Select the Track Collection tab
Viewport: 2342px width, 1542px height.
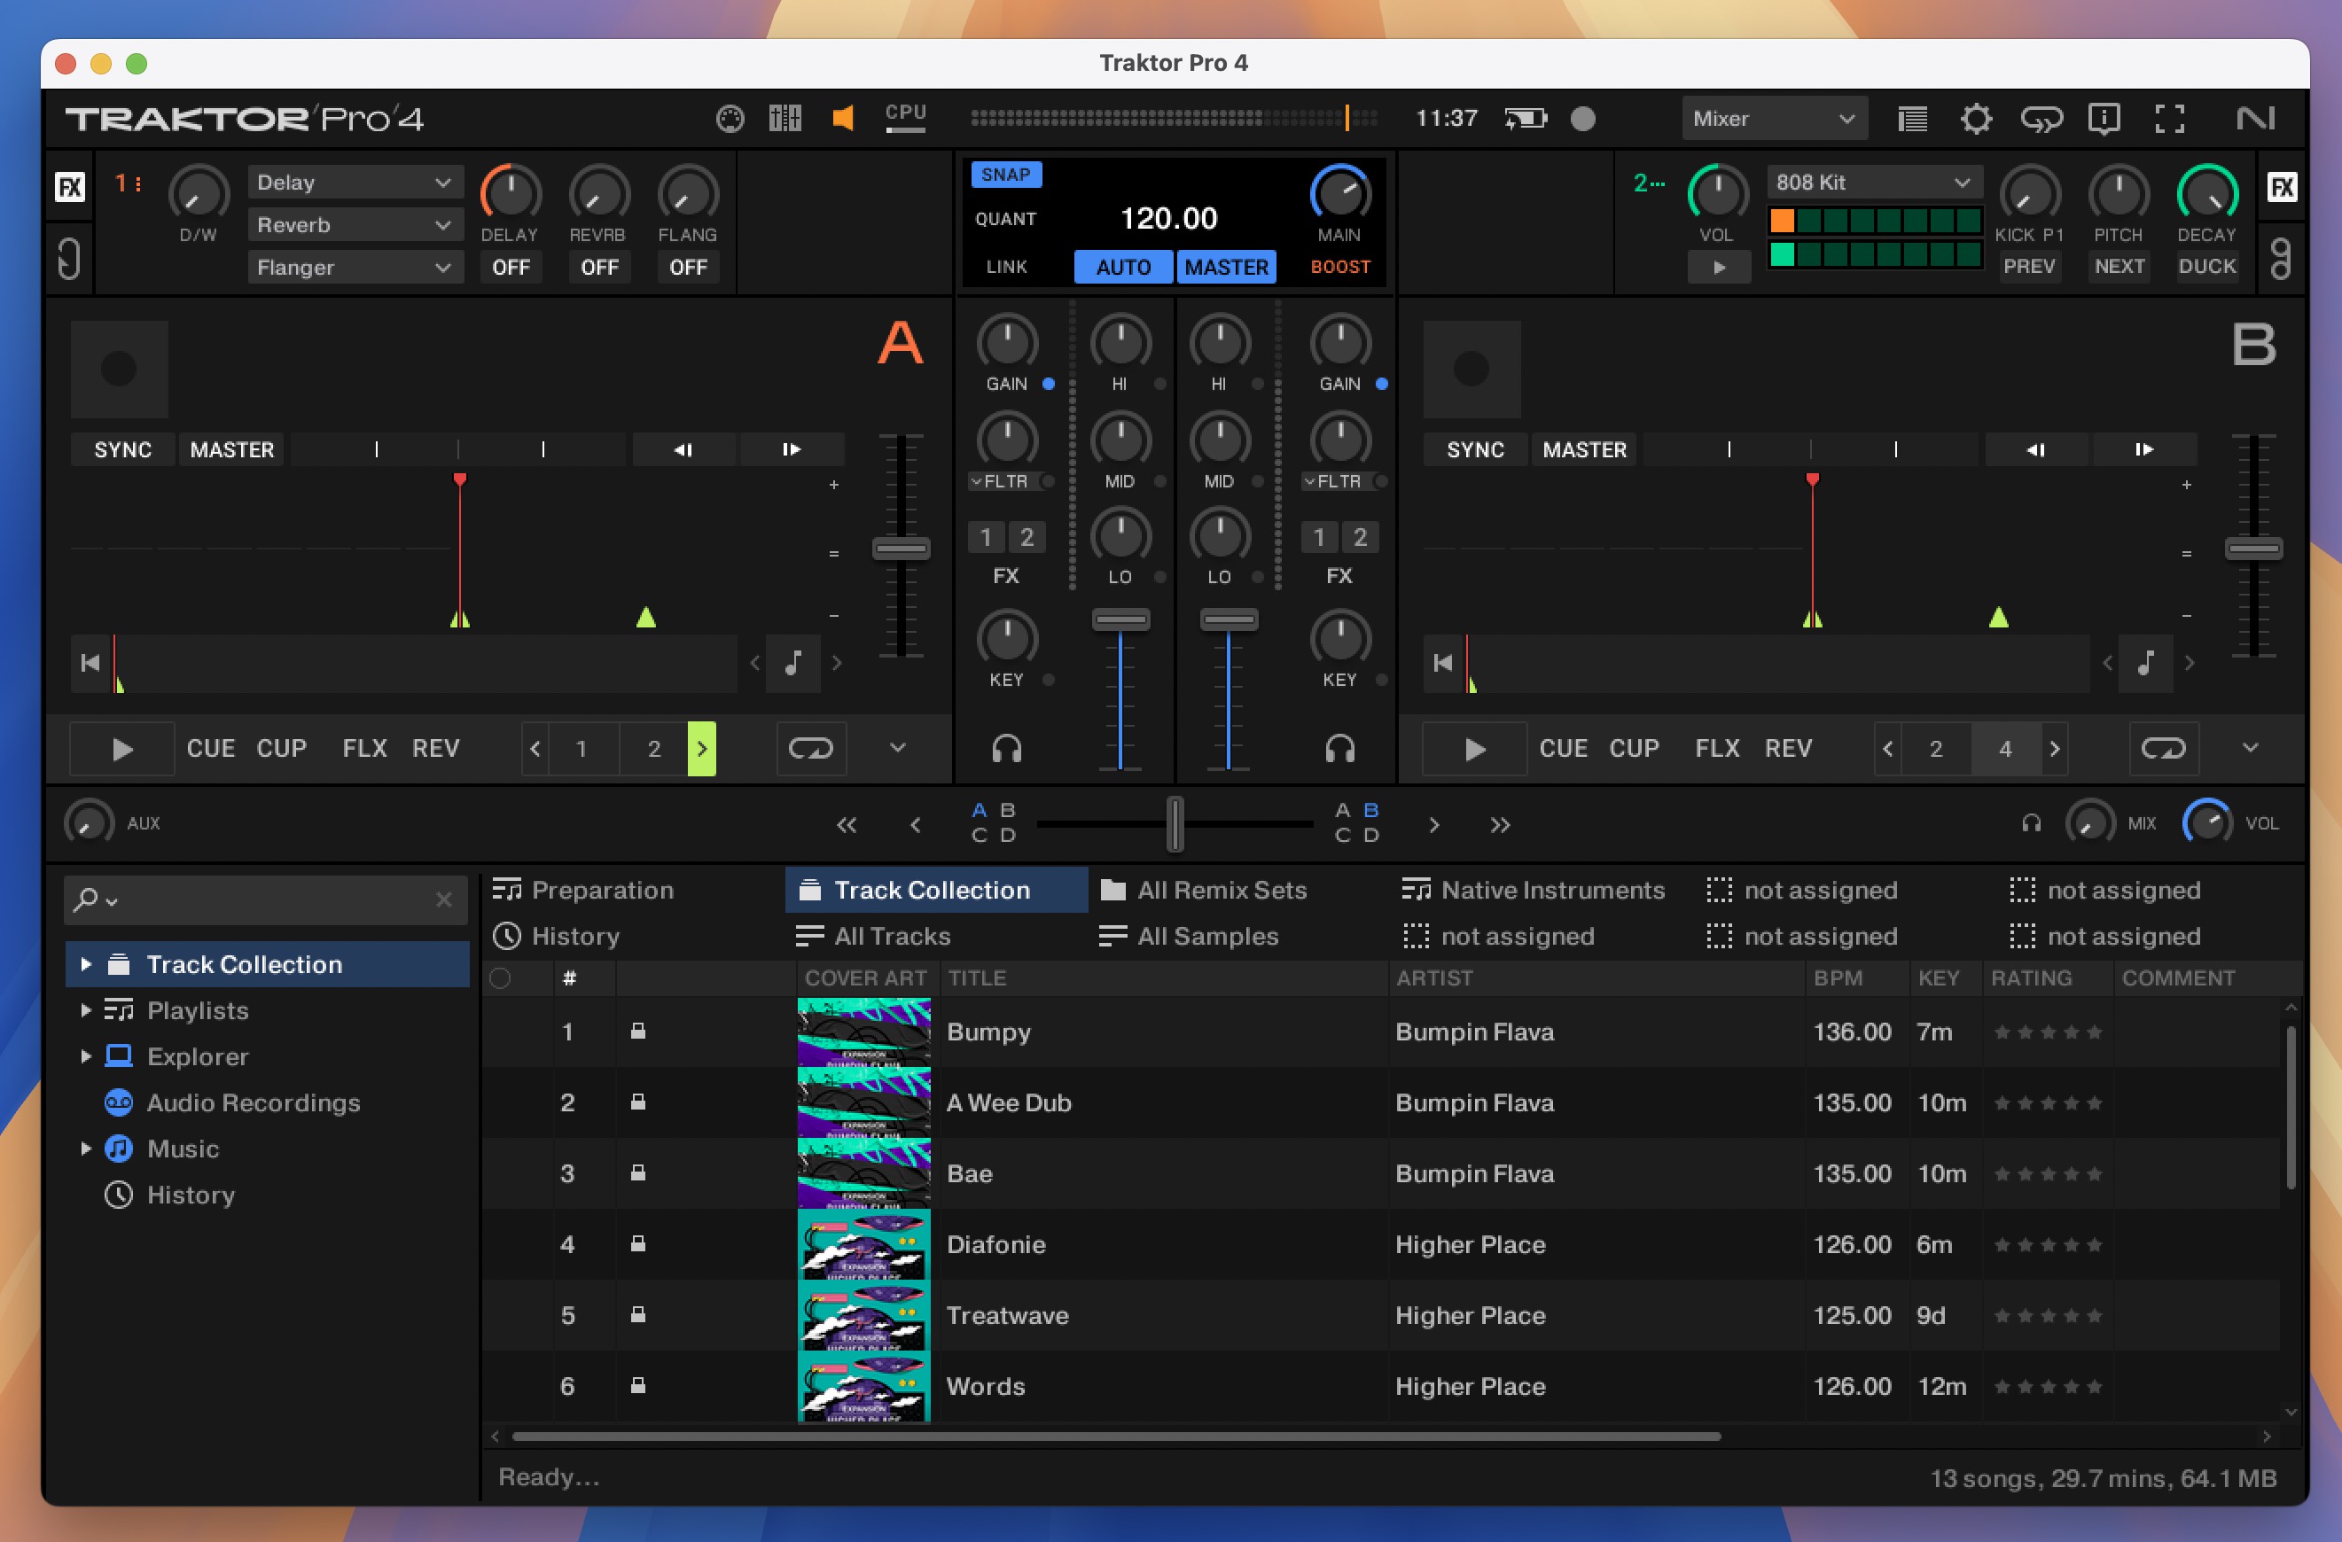931,890
